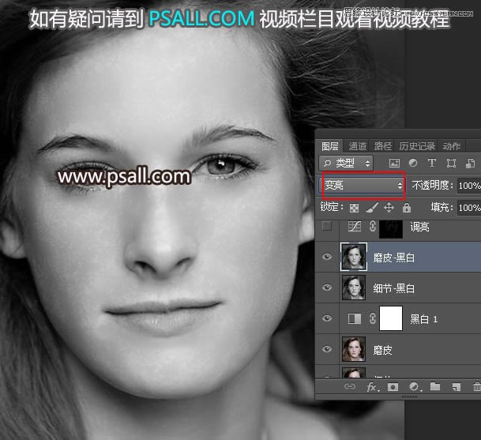Switch to the 历史记录 tab
The image size is (481, 440).
pyautogui.click(x=415, y=146)
